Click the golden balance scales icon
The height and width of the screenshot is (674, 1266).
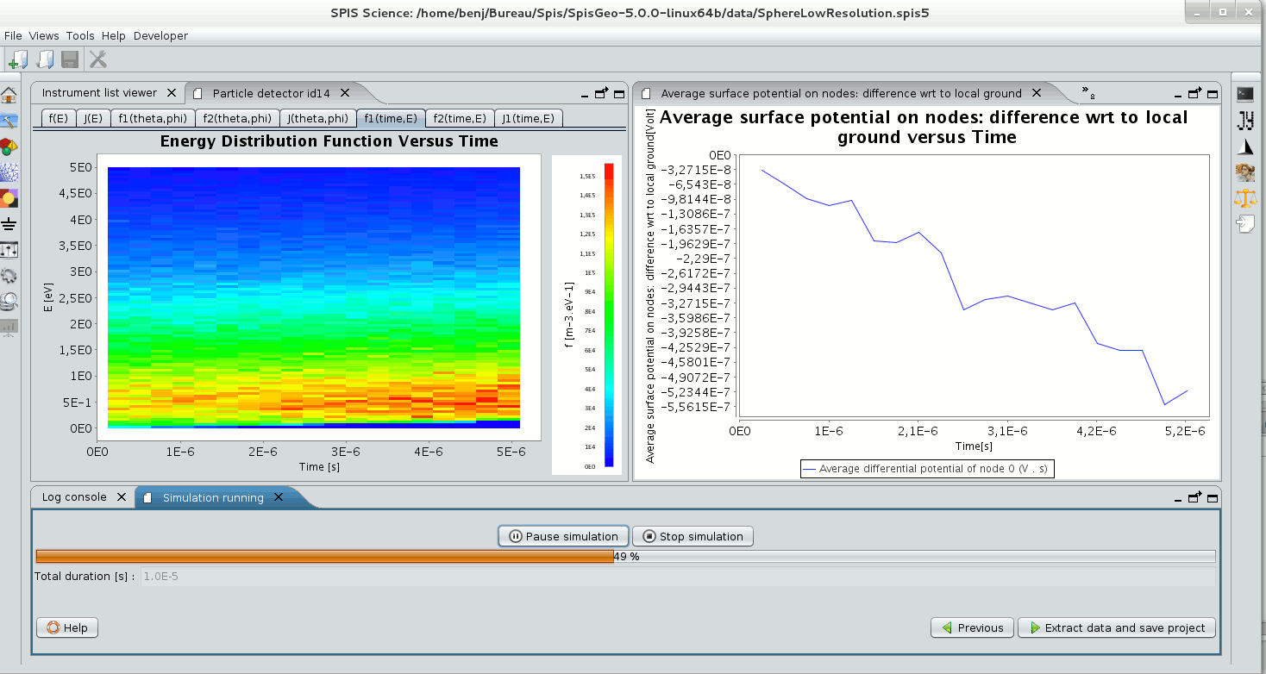[x=1244, y=198]
